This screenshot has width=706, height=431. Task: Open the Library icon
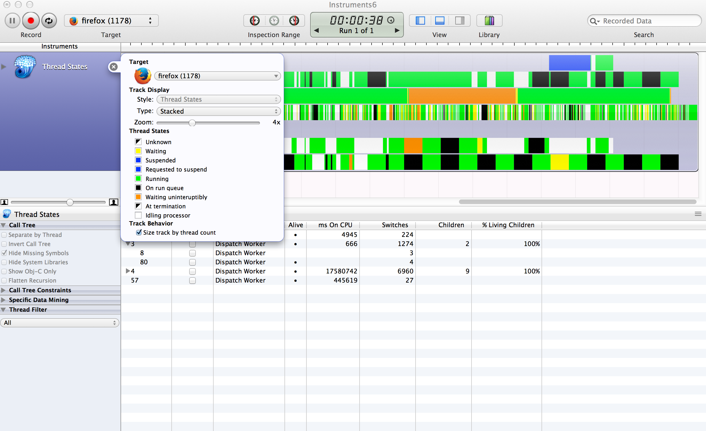click(x=489, y=21)
